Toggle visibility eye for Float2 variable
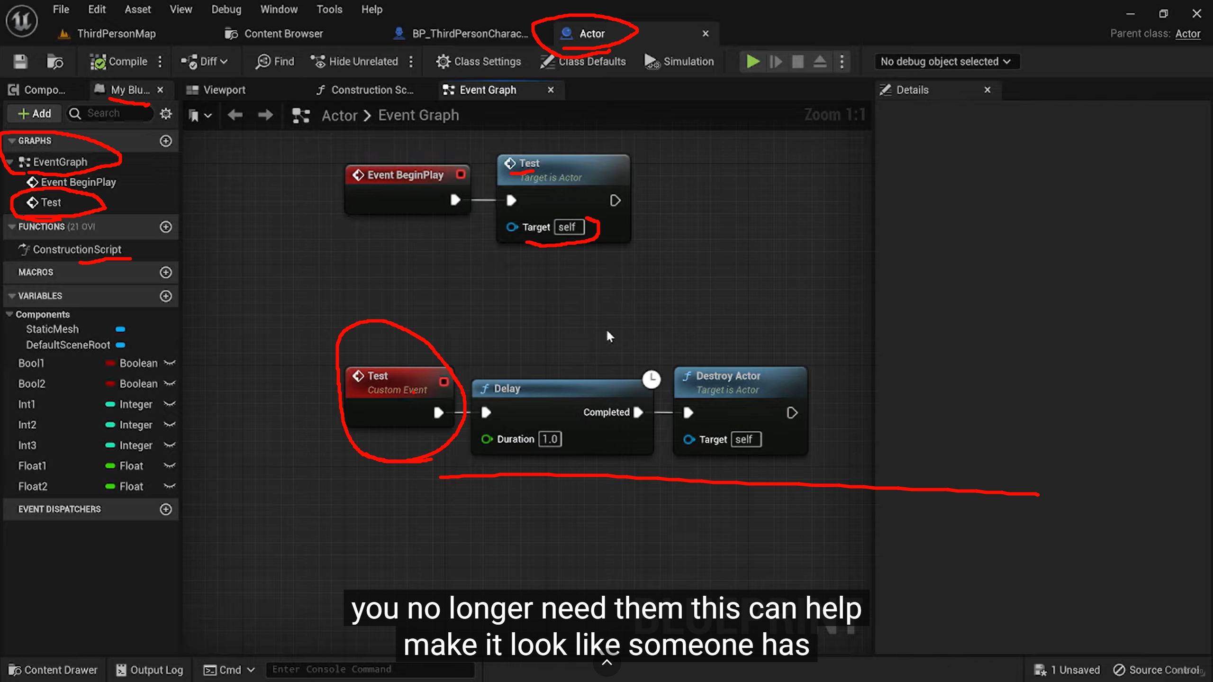The height and width of the screenshot is (682, 1213). (170, 487)
